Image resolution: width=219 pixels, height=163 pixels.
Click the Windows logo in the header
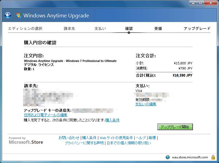tap(19, 15)
